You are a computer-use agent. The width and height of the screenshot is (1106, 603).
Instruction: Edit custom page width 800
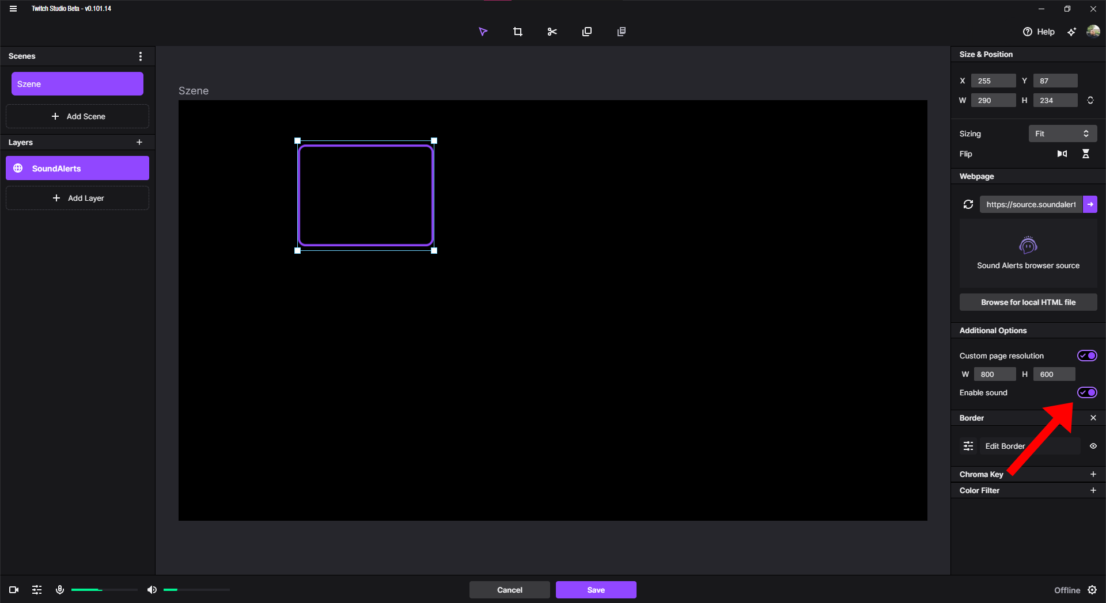(x=995, y=374)
